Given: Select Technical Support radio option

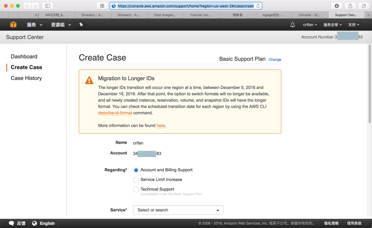Looking at the screenshot, I should pyautogui.click(x=136, y=189).
